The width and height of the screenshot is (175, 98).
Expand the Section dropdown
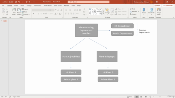click(x=26, y=14)
